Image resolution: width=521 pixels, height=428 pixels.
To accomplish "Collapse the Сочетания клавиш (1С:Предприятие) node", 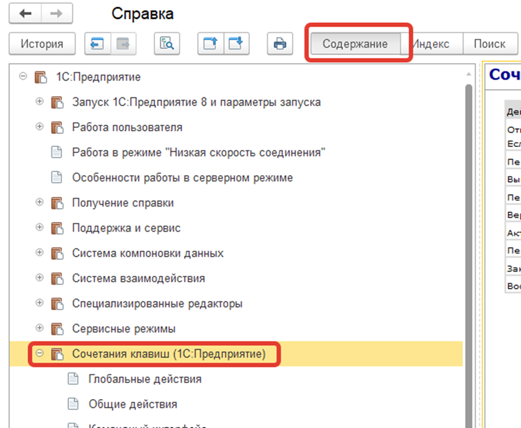I will [39, 353].
